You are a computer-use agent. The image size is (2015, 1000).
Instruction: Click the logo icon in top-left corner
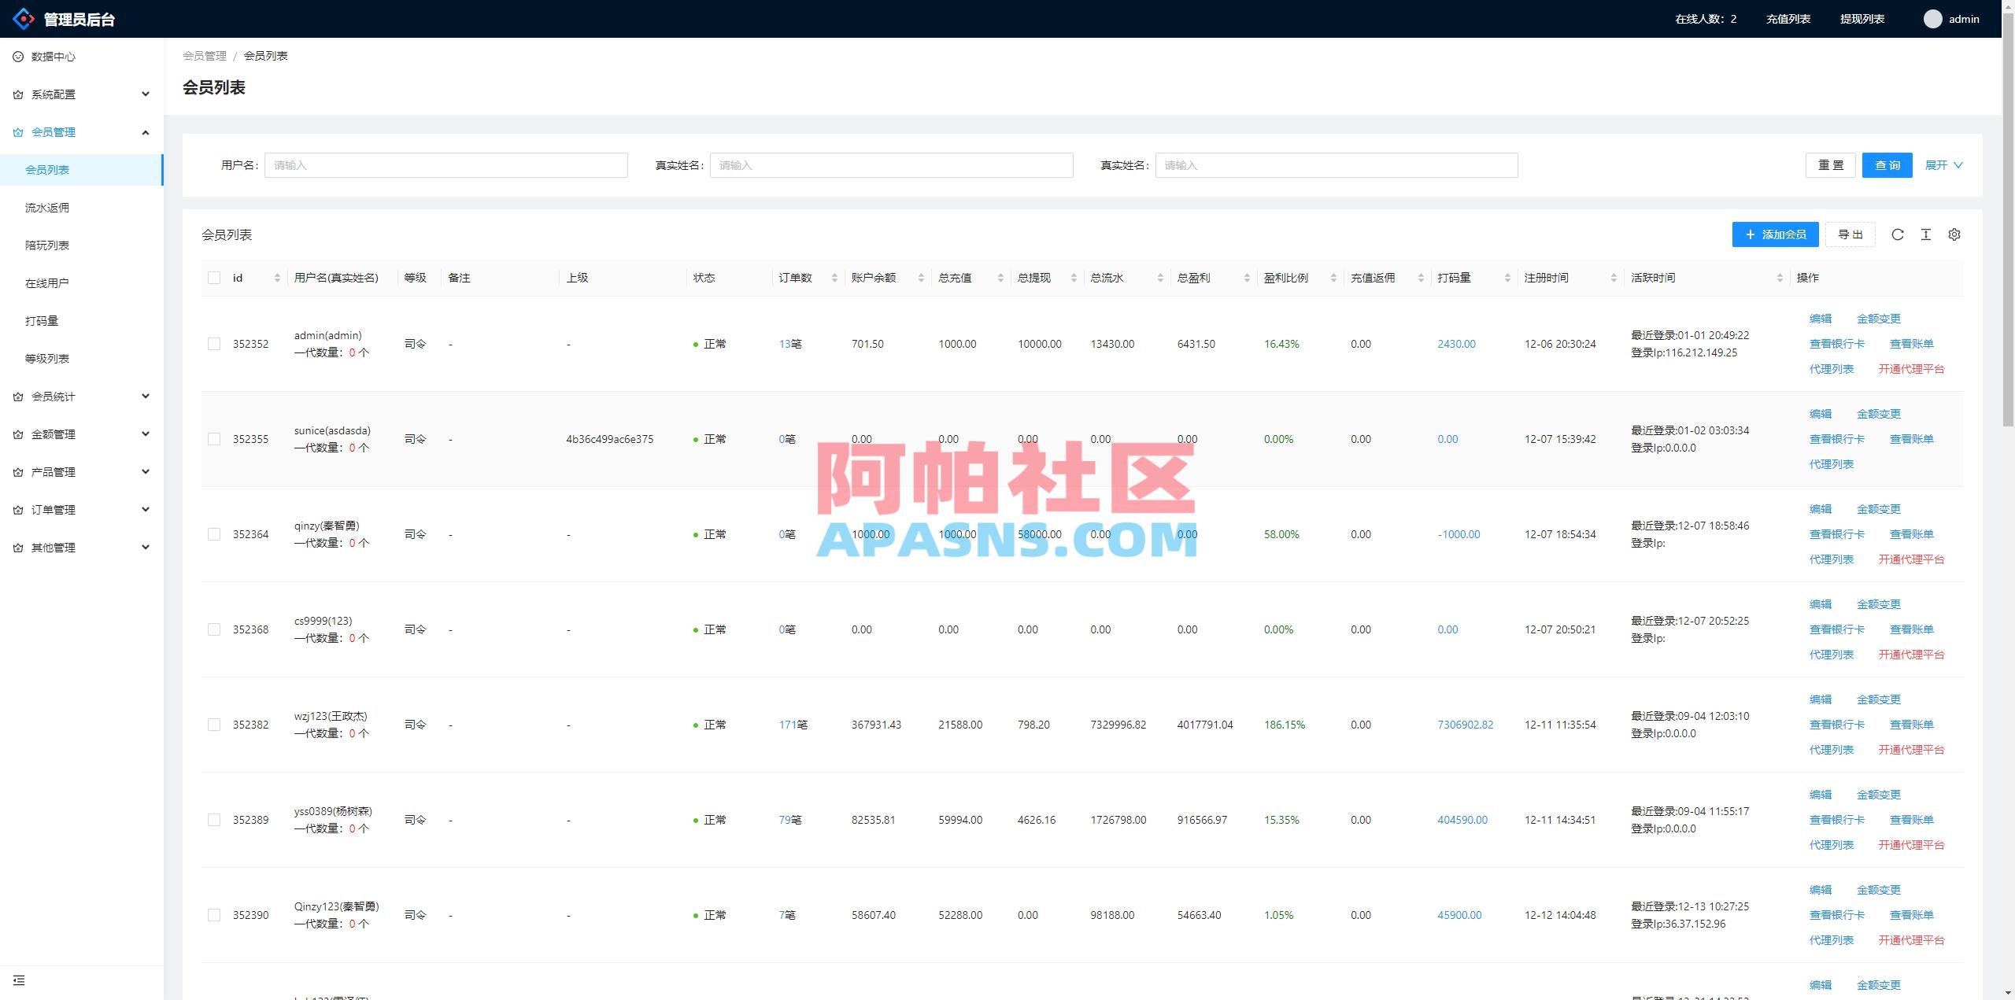(24, 18)
